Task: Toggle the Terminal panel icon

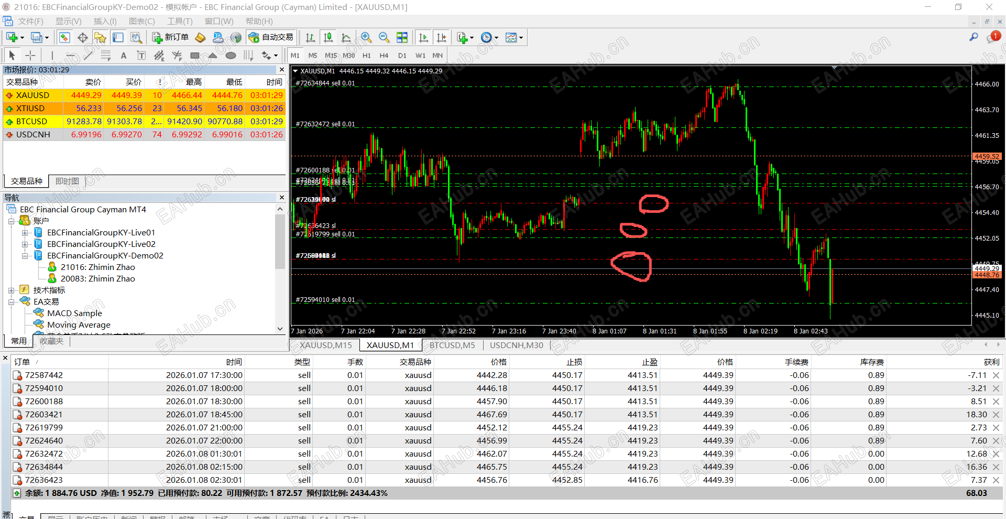Action: pyautogui.click(x=118, y=37)
